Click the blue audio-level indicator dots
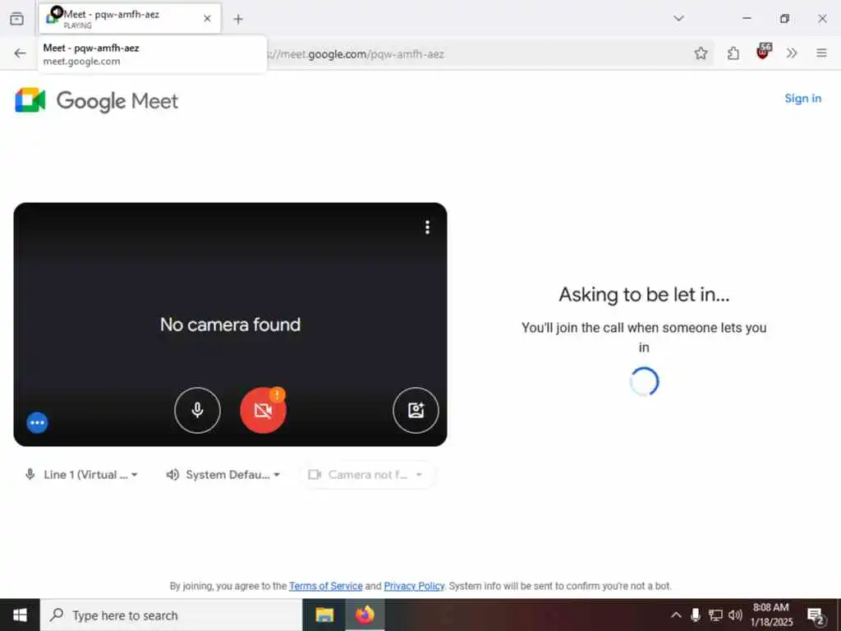The width and height of the screenshot is (841, 631). pyautogui.click(x=37, y=423)
